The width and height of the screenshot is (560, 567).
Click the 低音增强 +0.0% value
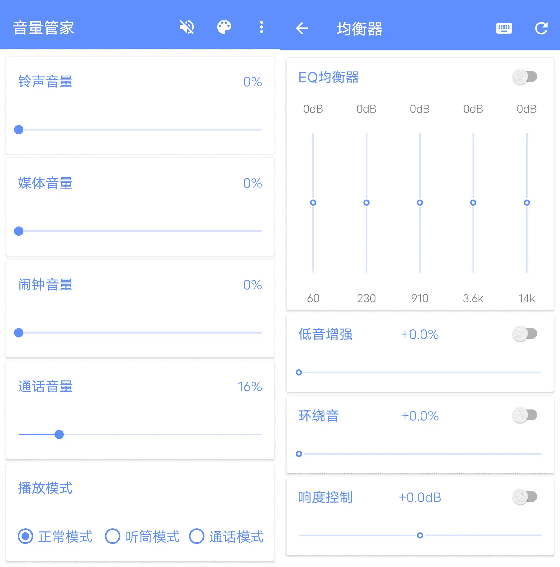420,334
